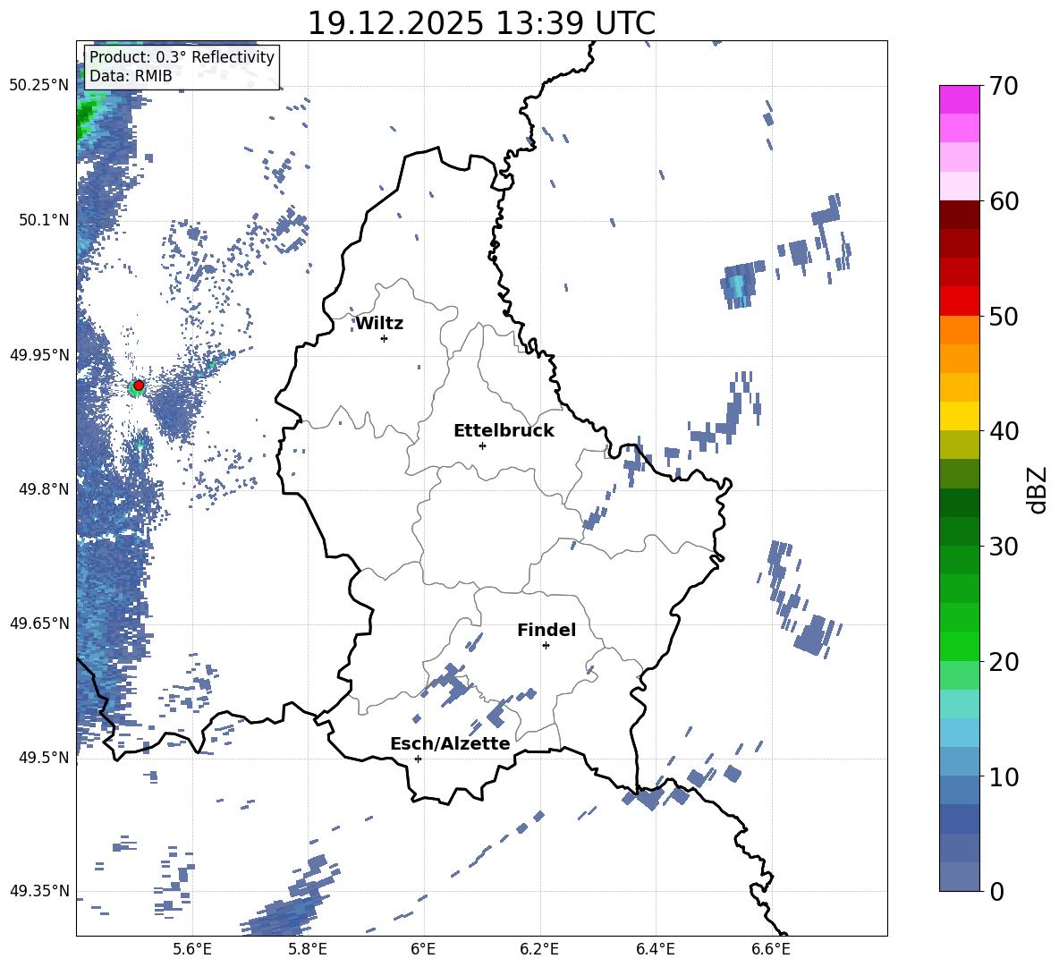1059x967 pixels.
Task: Pick the bright green swatch at 20 dBZ
Action: click(x=960, y=647)
